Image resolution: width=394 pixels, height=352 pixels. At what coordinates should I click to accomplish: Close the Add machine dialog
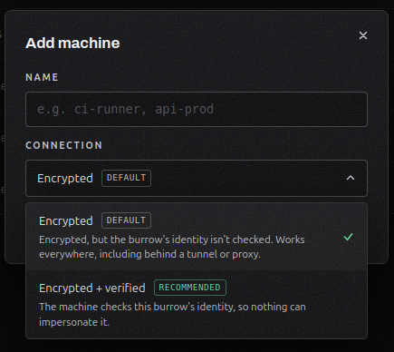[363, 35]
